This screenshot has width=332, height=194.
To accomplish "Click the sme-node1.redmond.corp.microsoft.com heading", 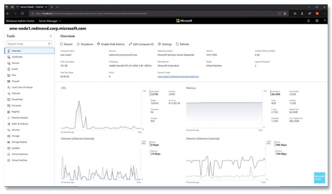I will [x=48, y=29].
